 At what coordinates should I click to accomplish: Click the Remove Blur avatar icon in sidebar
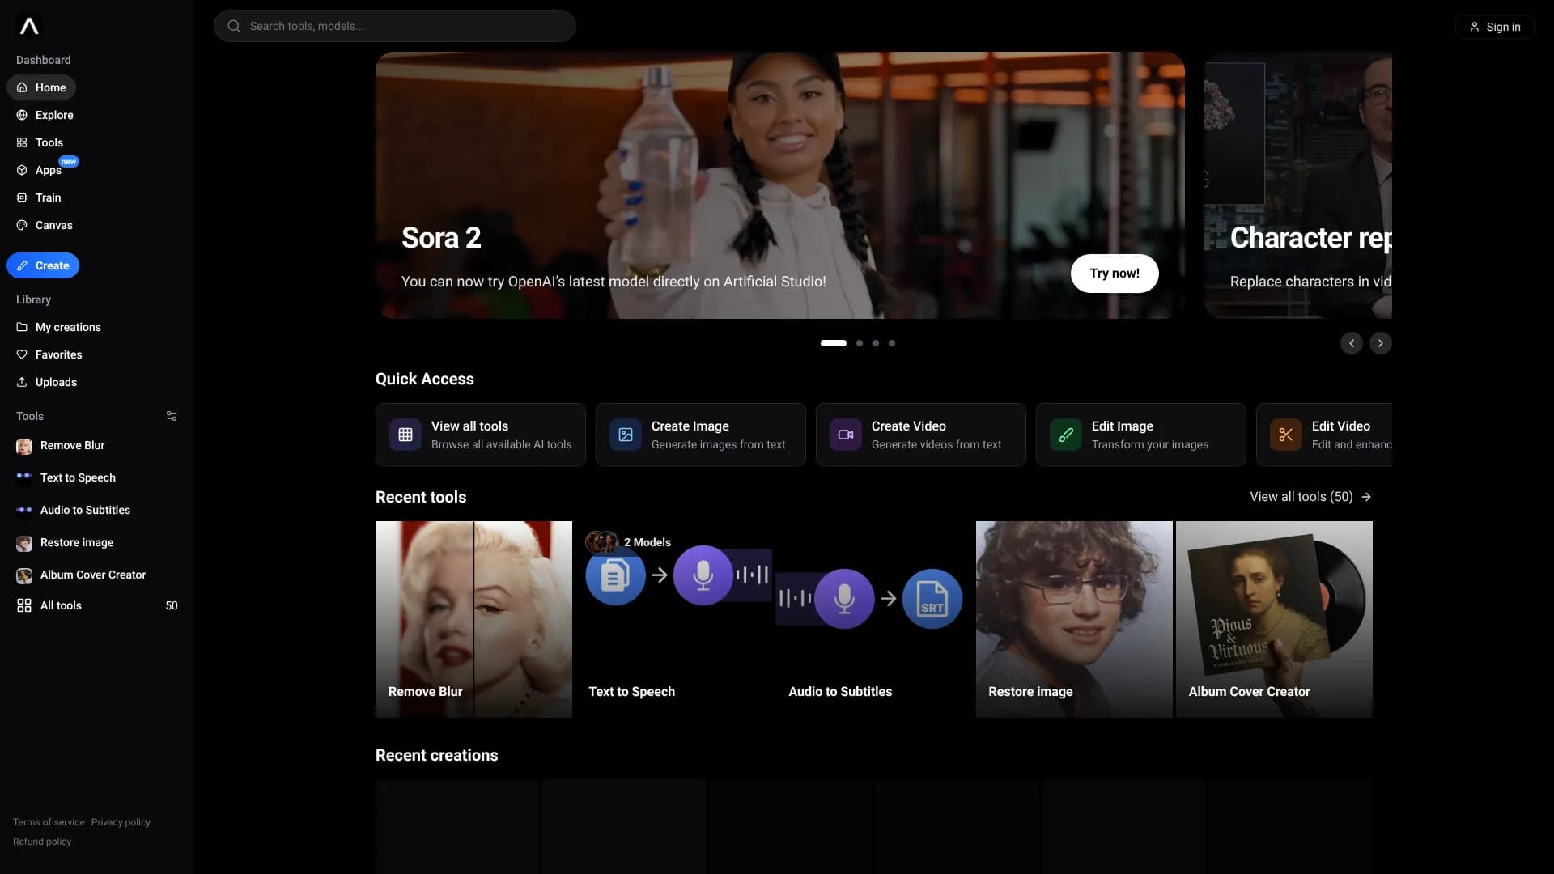(24, 446)
